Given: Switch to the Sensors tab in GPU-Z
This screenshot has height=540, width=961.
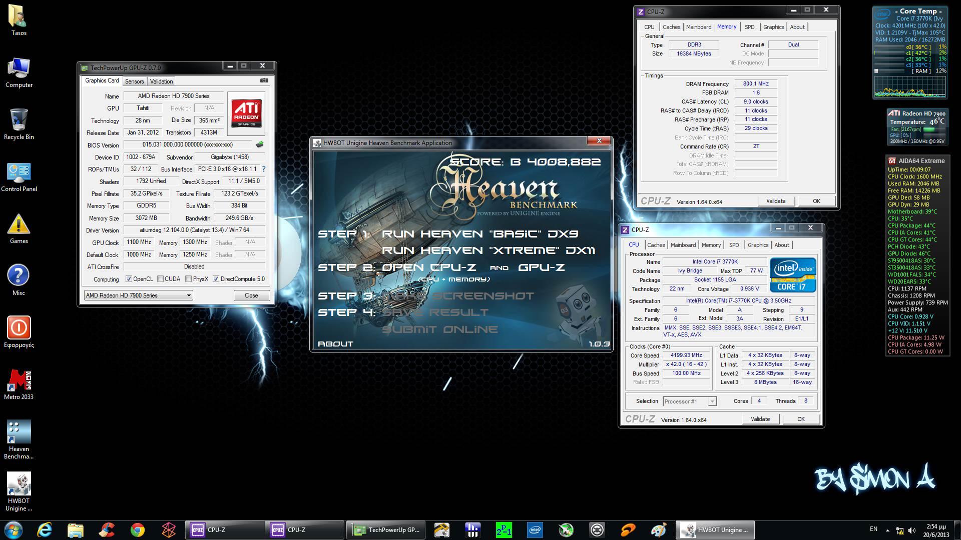Looking at the screenshot, I should pos(134,81).
